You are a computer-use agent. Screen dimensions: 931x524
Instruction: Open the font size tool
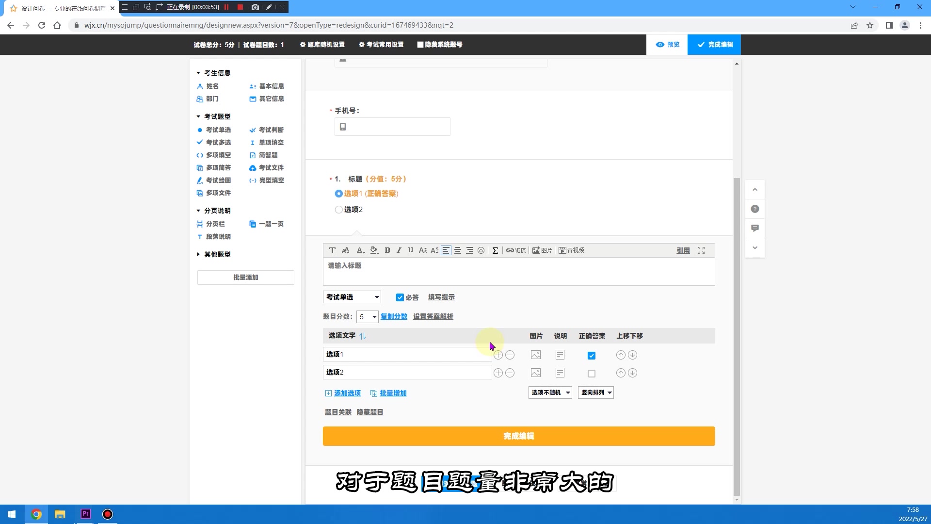[346, 250]
